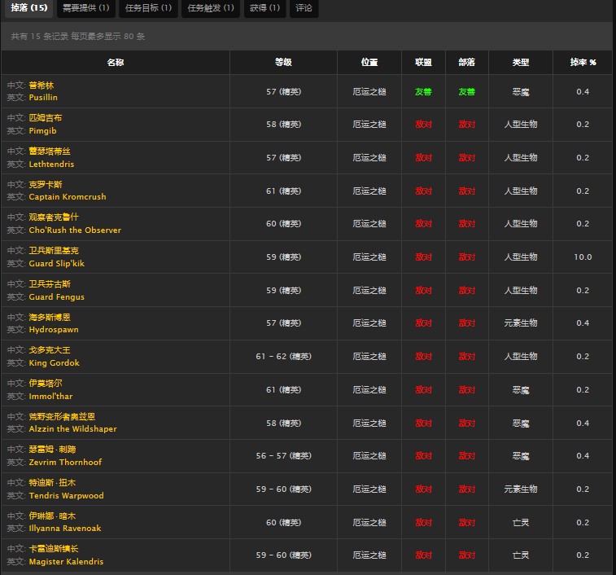Sort by the 类型 column header
Viewport: 616px width, 575px height.
521,63
